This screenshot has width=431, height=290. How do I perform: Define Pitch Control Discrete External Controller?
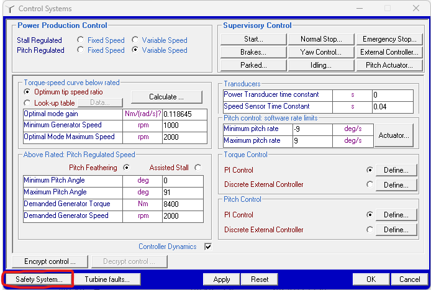click(x=396, y=230)
